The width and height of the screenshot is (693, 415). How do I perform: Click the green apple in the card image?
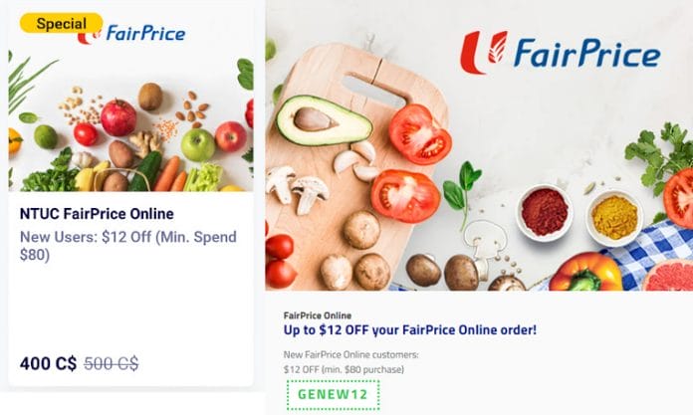pos(197,145)
